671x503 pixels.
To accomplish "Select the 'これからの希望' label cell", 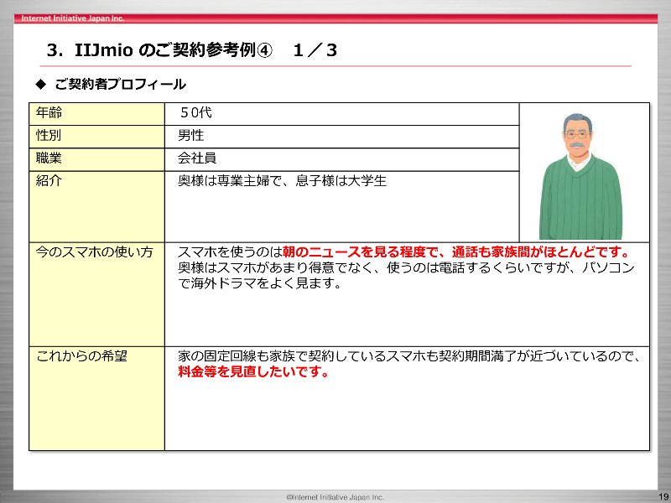I will (x=96, y=399).
